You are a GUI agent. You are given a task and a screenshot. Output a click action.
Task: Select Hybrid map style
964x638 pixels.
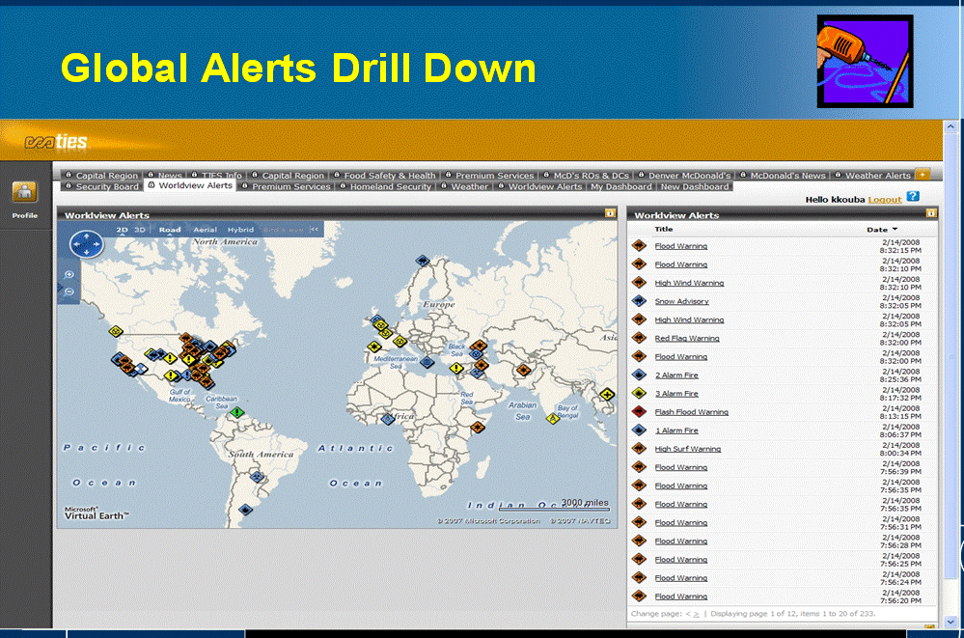point(240,230)
